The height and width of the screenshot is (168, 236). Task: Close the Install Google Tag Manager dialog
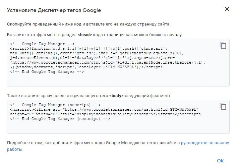tap(227, 9)
